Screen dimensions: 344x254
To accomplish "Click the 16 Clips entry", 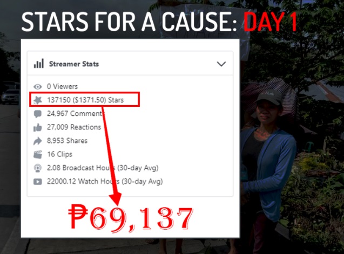I will click(x=59, y=154).
